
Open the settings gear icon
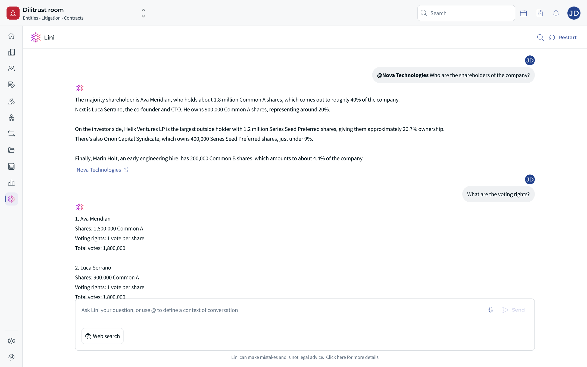tap(11, 341)
